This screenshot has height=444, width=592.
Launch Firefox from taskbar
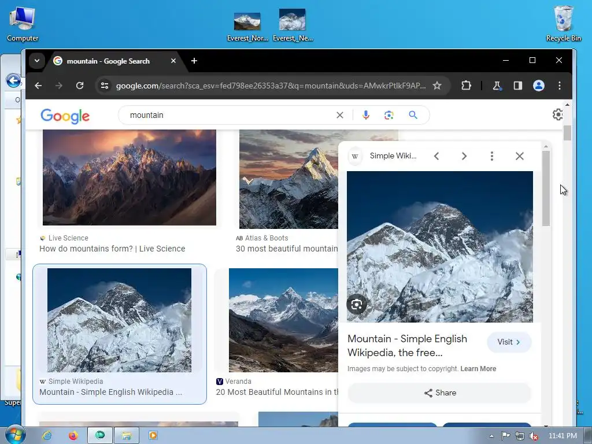pyautogui.click(x=73, y=435)
